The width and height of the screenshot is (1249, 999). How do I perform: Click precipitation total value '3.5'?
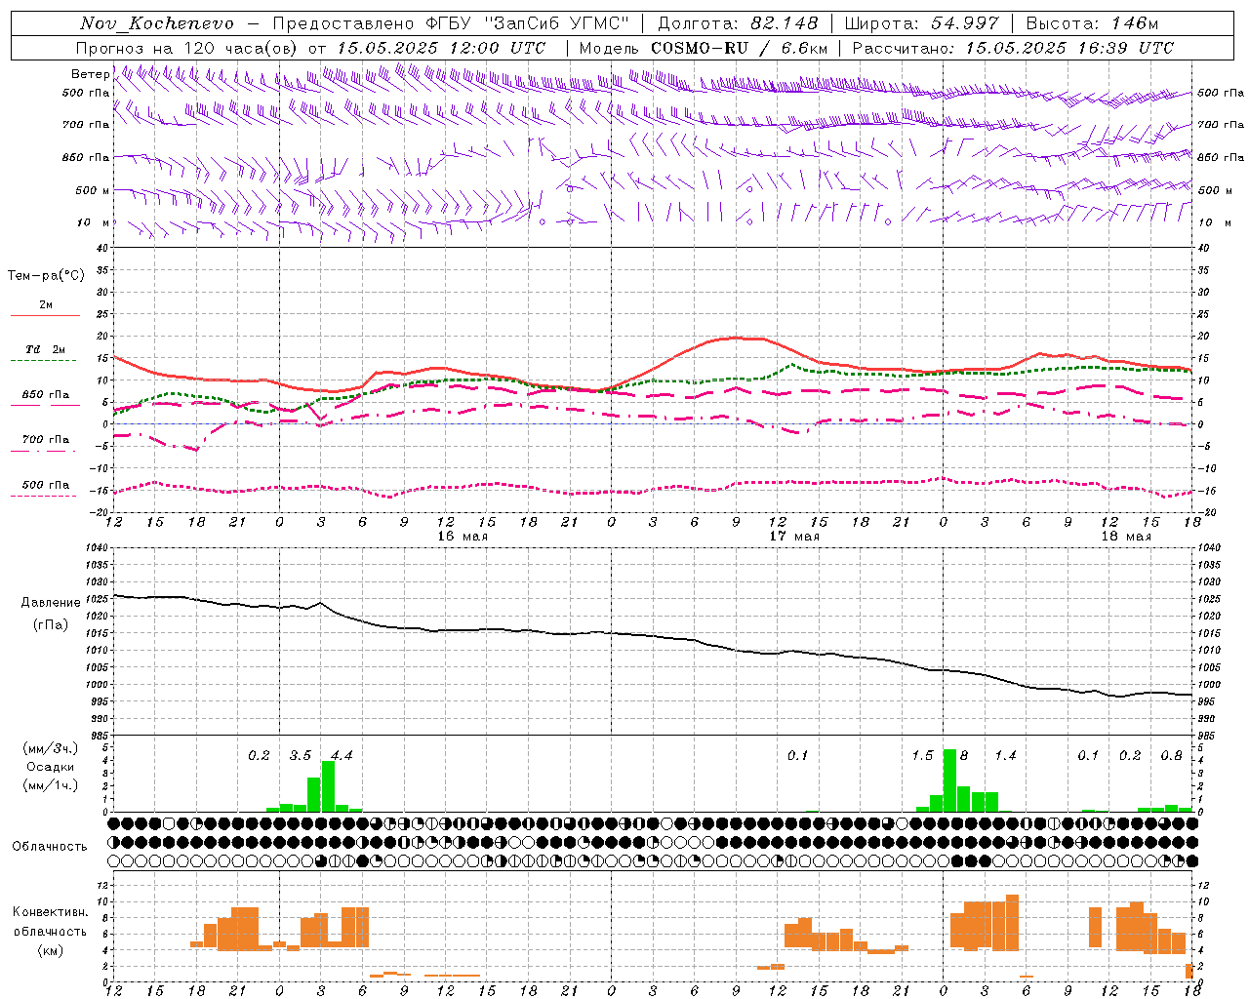pos(301,756)
